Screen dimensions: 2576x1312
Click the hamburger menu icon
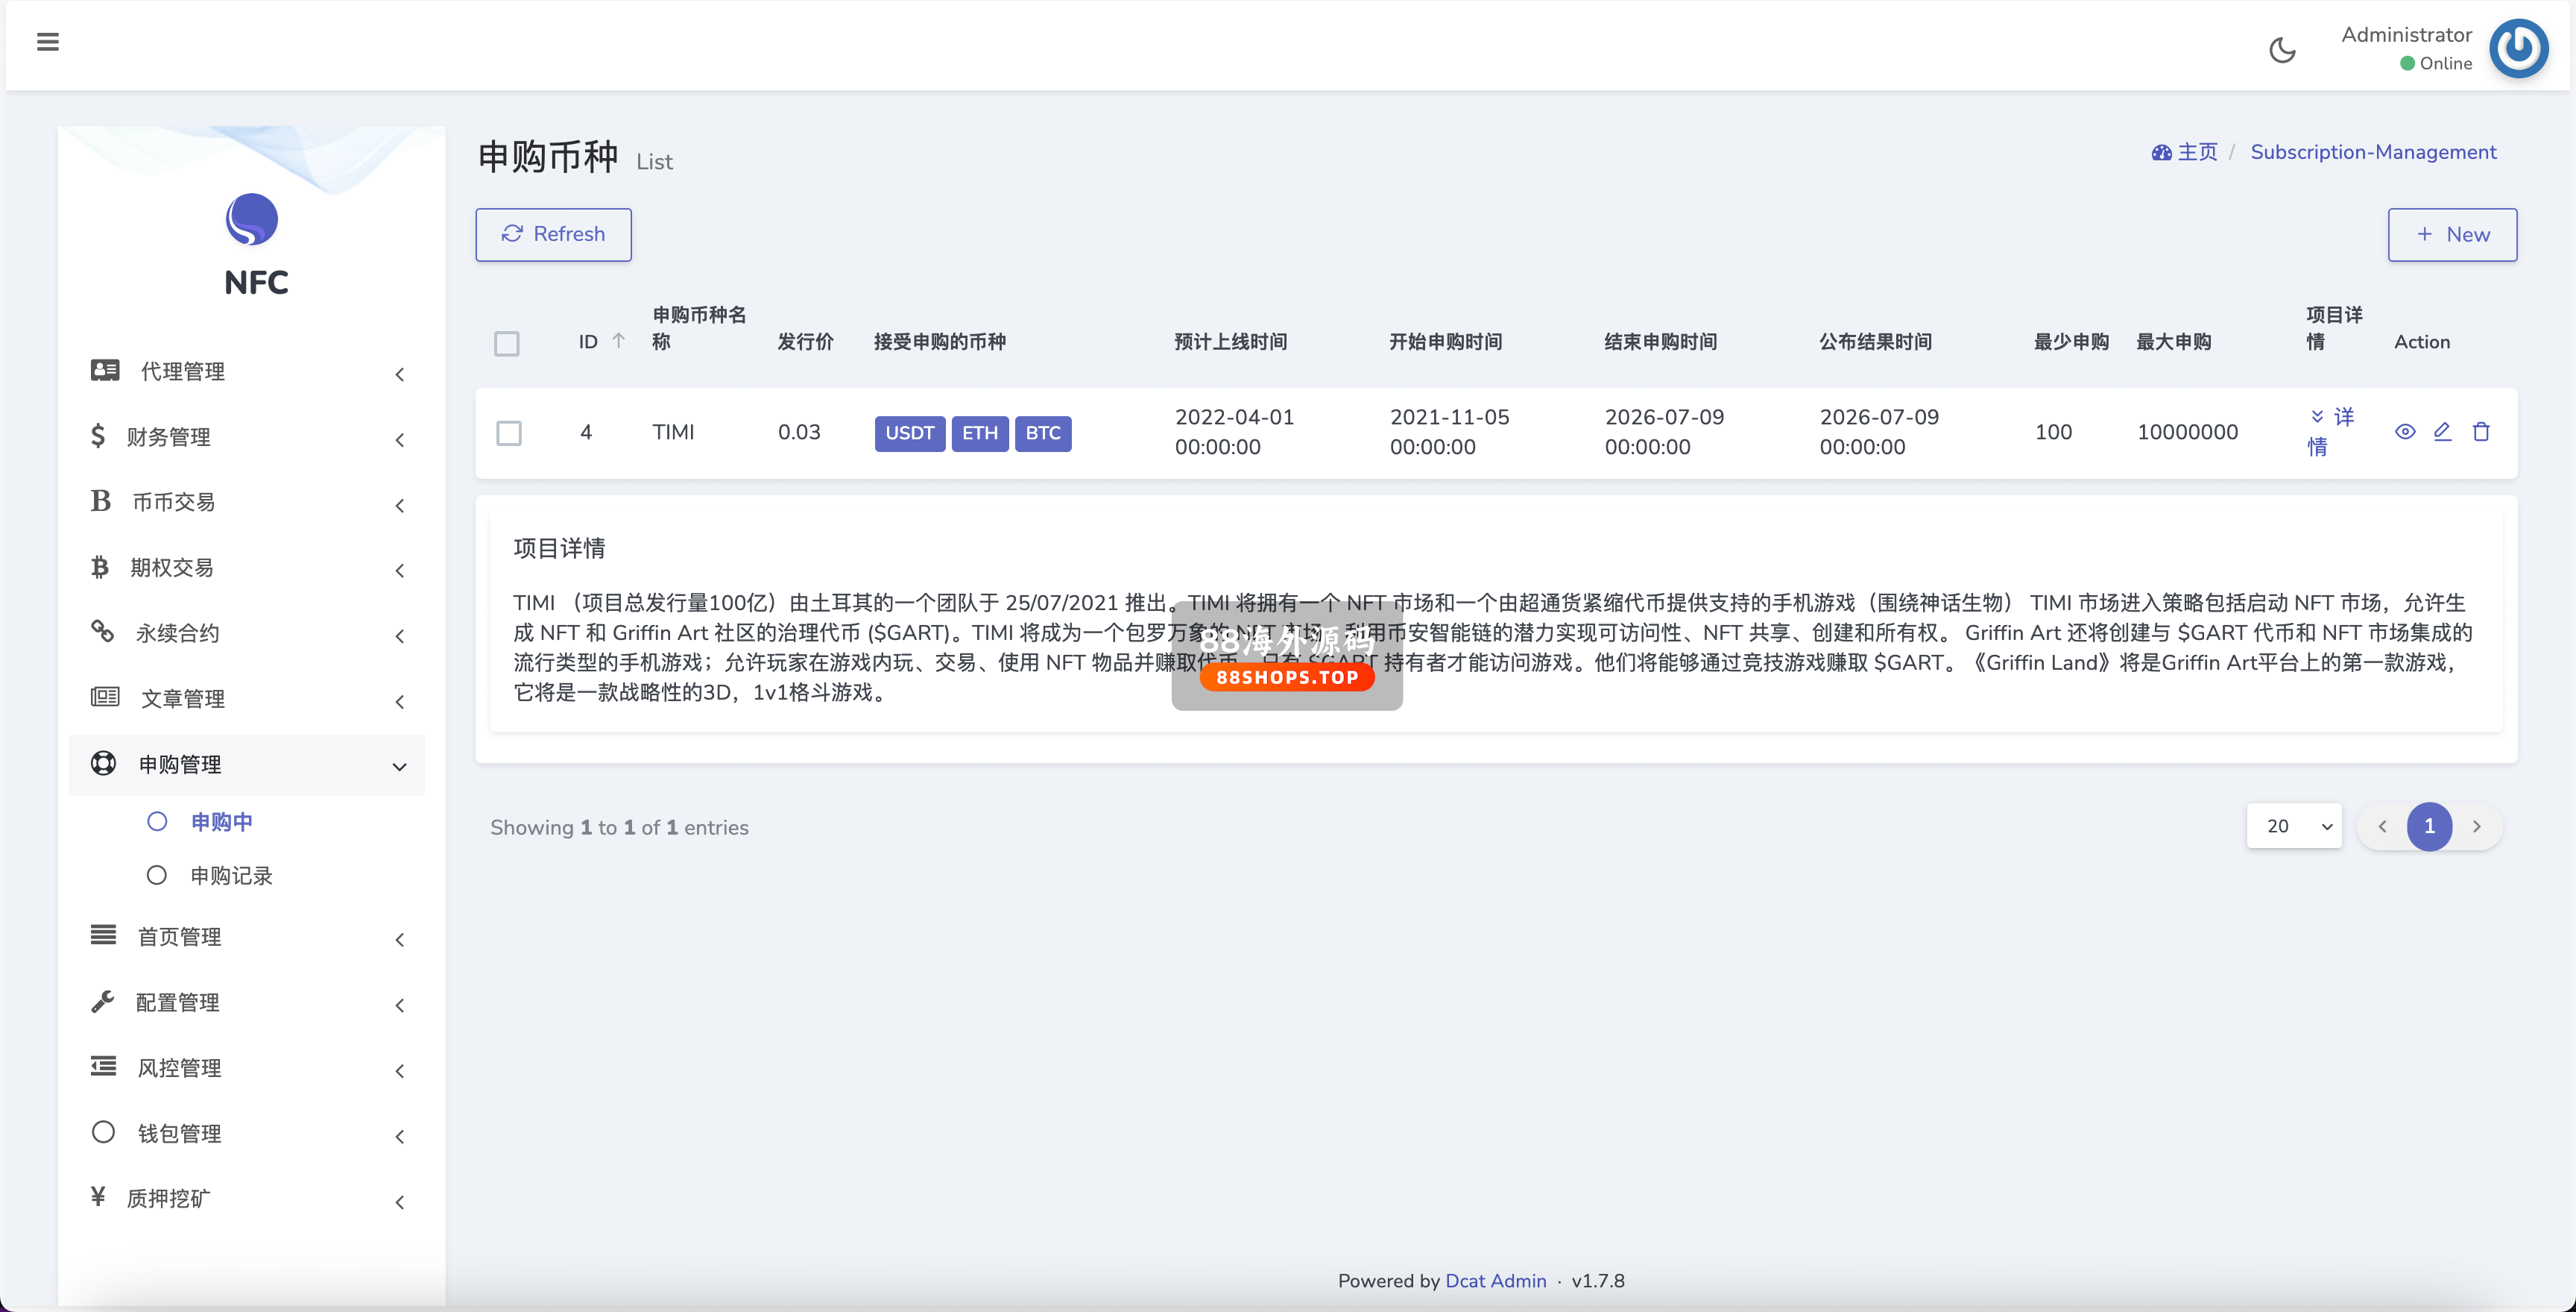point(47,42)
